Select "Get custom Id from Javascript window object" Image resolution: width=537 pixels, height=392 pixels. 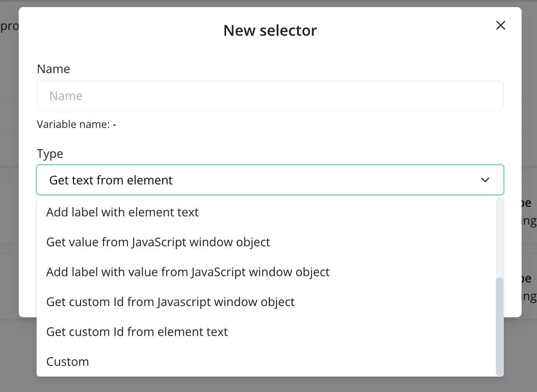(170, 302)
